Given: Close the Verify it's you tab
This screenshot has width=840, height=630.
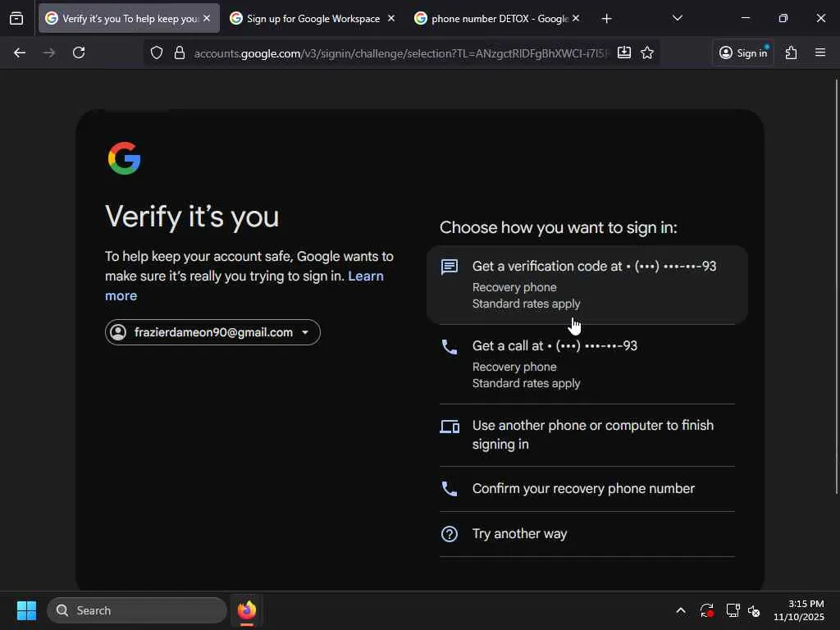Looking at the screenshot, I should point(207,18).
